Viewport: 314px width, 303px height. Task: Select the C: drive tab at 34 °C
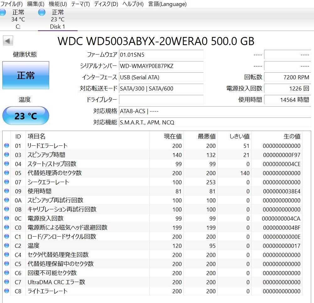[x=18, y=19]
